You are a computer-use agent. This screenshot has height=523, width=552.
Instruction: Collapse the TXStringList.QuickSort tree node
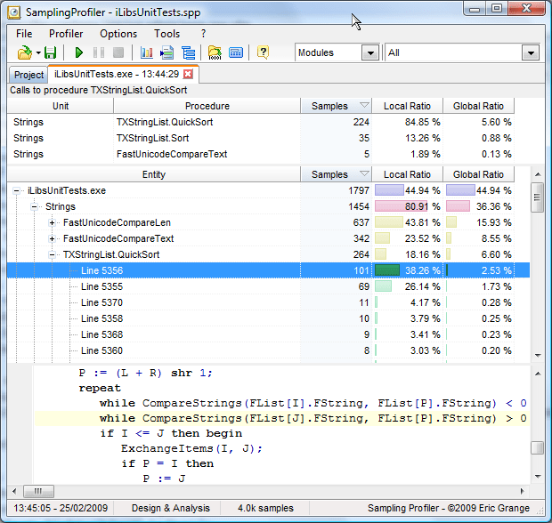[x=52, y=254]
